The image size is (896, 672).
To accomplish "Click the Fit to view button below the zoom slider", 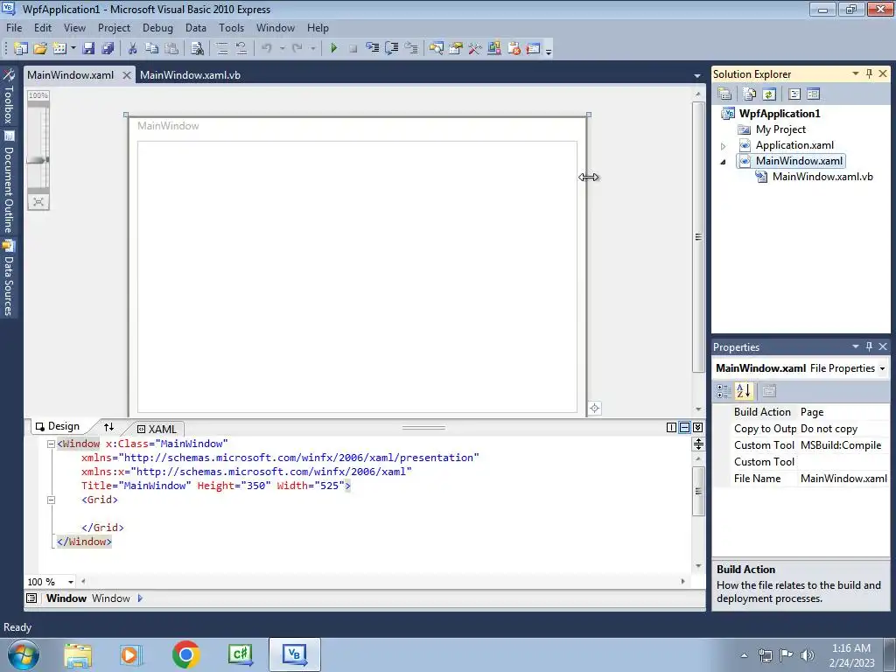I will click(x=38, y=202).
